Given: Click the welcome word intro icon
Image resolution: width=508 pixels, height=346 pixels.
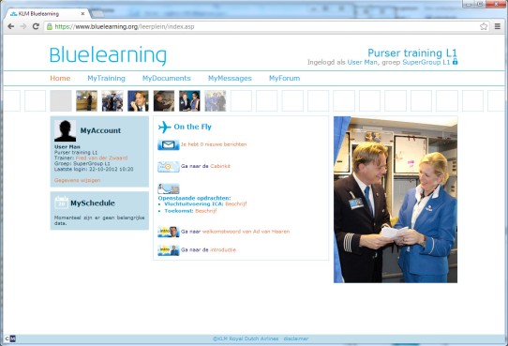Looking at the screenshot, I should [x=169, y=232].
